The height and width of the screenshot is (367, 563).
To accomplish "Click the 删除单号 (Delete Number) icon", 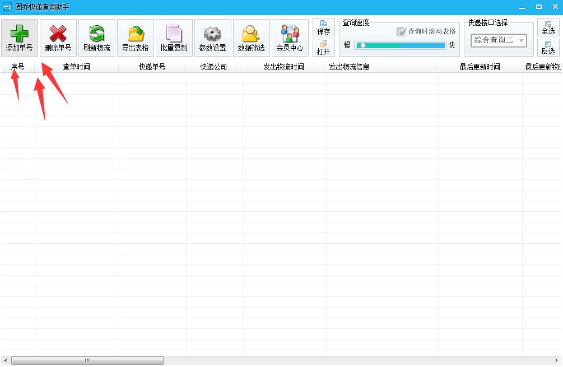I will coord(58,37).
